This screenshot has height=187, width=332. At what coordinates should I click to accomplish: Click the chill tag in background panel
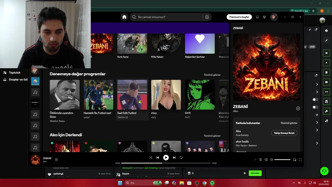pos(312,47)
